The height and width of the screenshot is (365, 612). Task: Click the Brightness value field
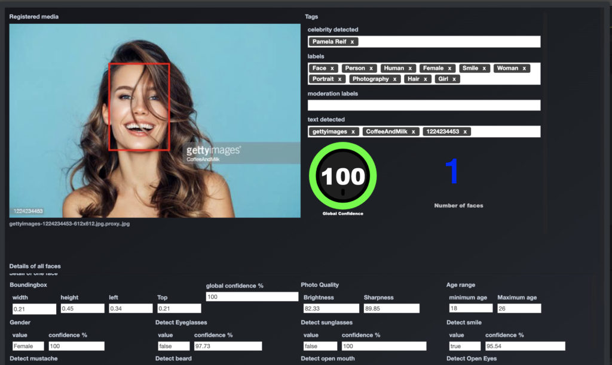[331, 308]
